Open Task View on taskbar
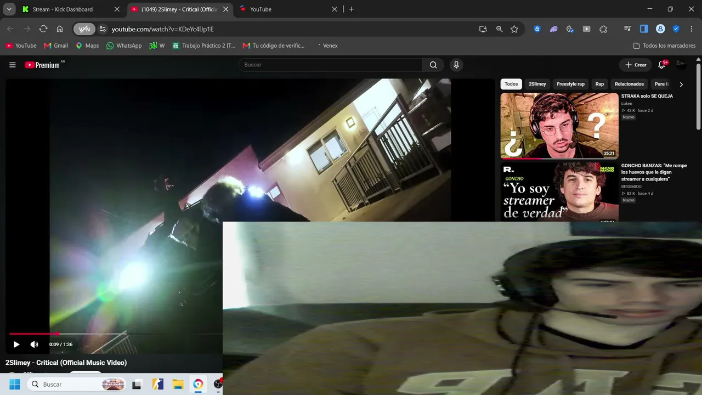 pyautogui.click(x=137, y=385)
